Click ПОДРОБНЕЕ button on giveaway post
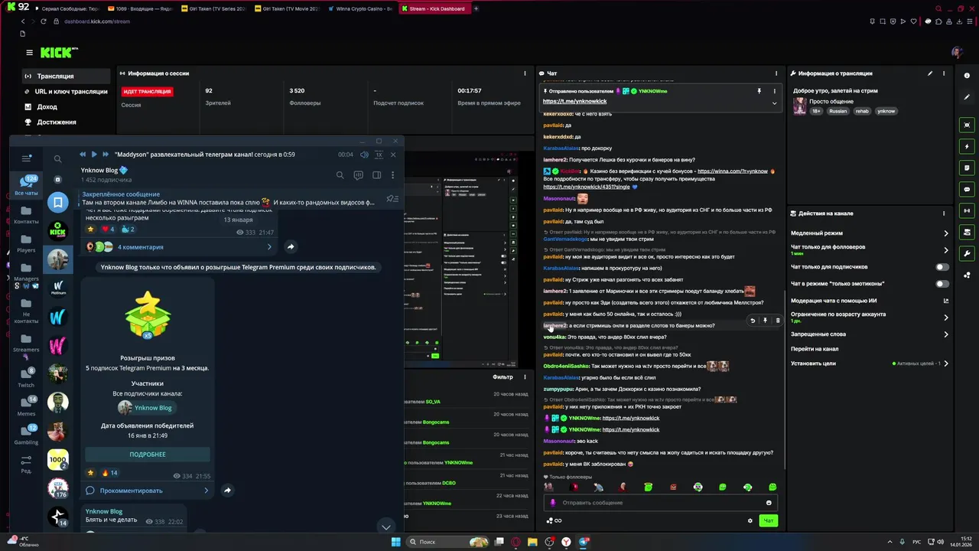This screenshot has height=551, width=979. coord(148,455)
